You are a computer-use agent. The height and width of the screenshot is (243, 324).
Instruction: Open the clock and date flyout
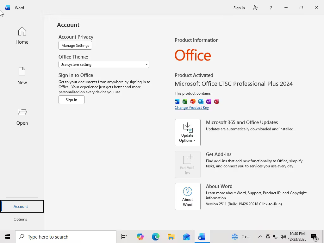[x=297, y=237]
